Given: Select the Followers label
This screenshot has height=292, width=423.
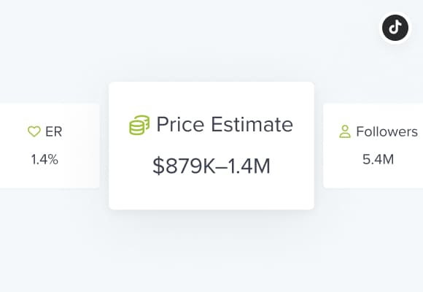Looking at the screenshot, I should [387, 131].
